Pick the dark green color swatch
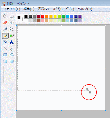 tap(63, 16)
